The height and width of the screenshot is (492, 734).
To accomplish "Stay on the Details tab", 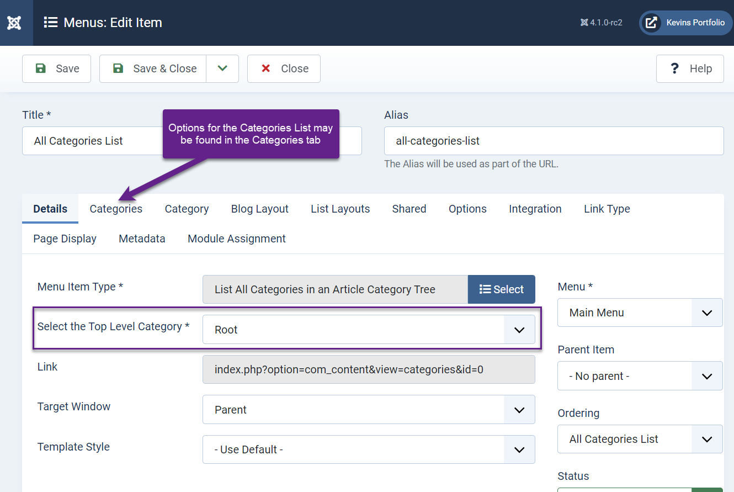I will click(x=50, y=209).
